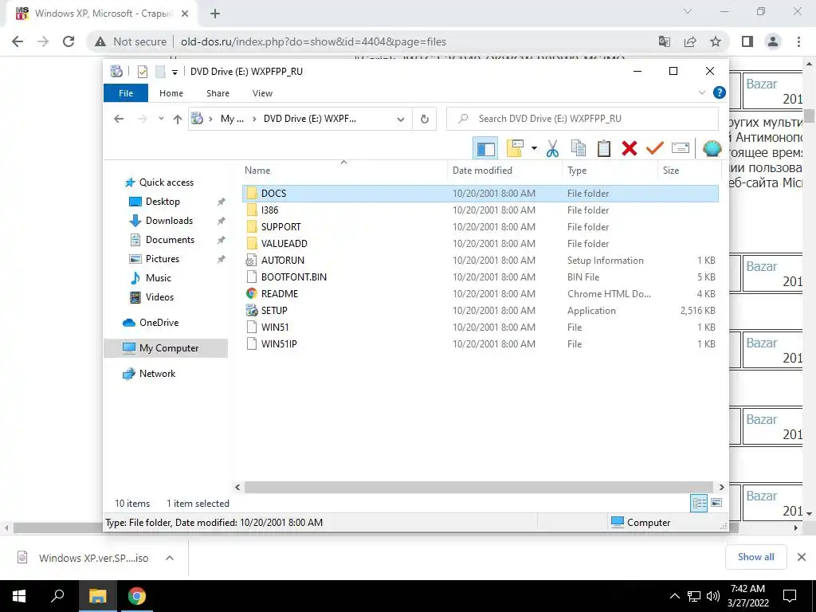The width and height of the screenshot is (816, 612).
Task: Select the WIN51 file
Action: 481,328
